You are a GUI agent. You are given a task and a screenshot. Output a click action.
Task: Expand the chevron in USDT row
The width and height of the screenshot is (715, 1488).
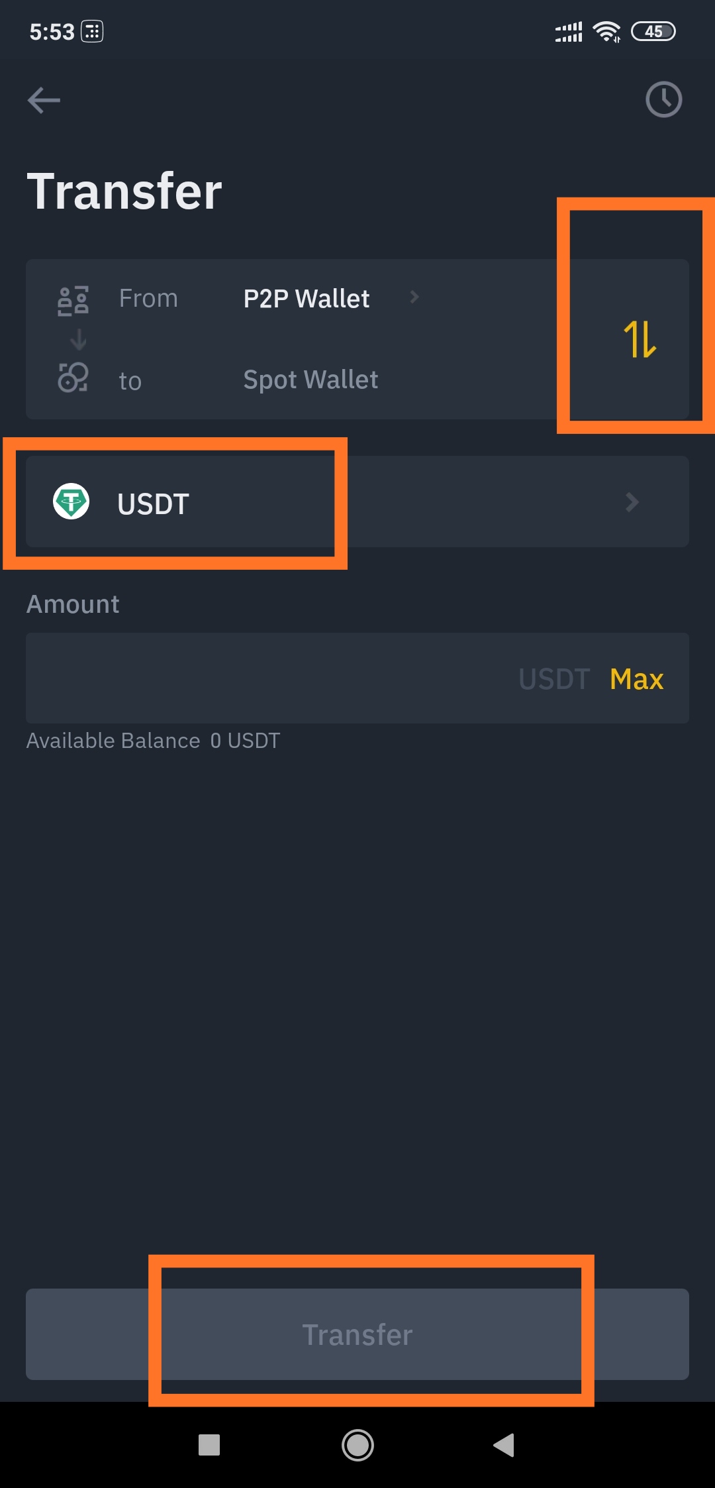coord(632,502)
